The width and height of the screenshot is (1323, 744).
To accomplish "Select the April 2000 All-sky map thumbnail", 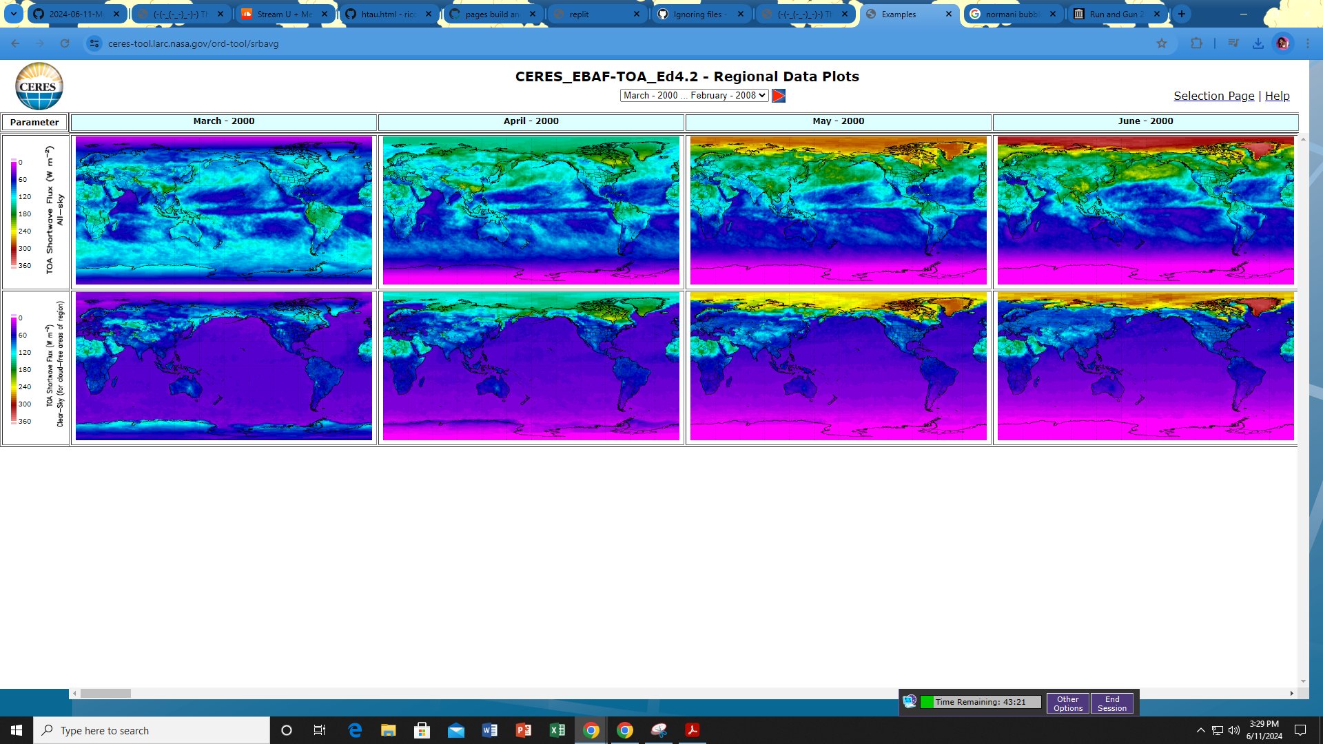I will point(531,210).
